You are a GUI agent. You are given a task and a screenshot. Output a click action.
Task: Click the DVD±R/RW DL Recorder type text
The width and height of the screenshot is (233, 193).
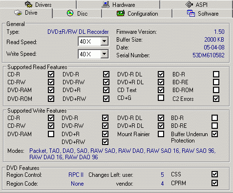pyautogui.click(x=78, y=32)
